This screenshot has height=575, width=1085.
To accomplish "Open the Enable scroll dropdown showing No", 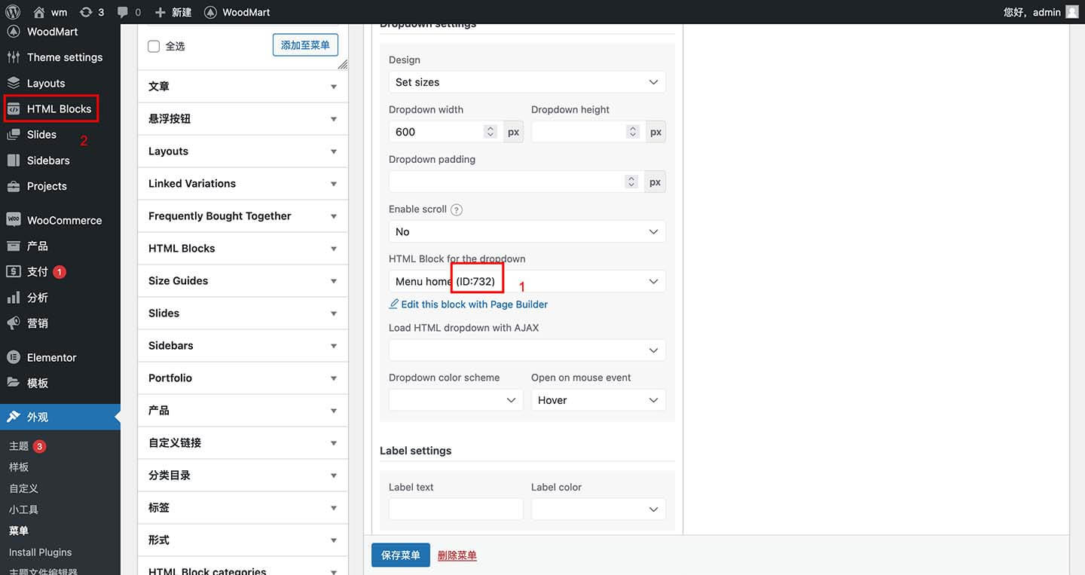I will click(527, 231).
